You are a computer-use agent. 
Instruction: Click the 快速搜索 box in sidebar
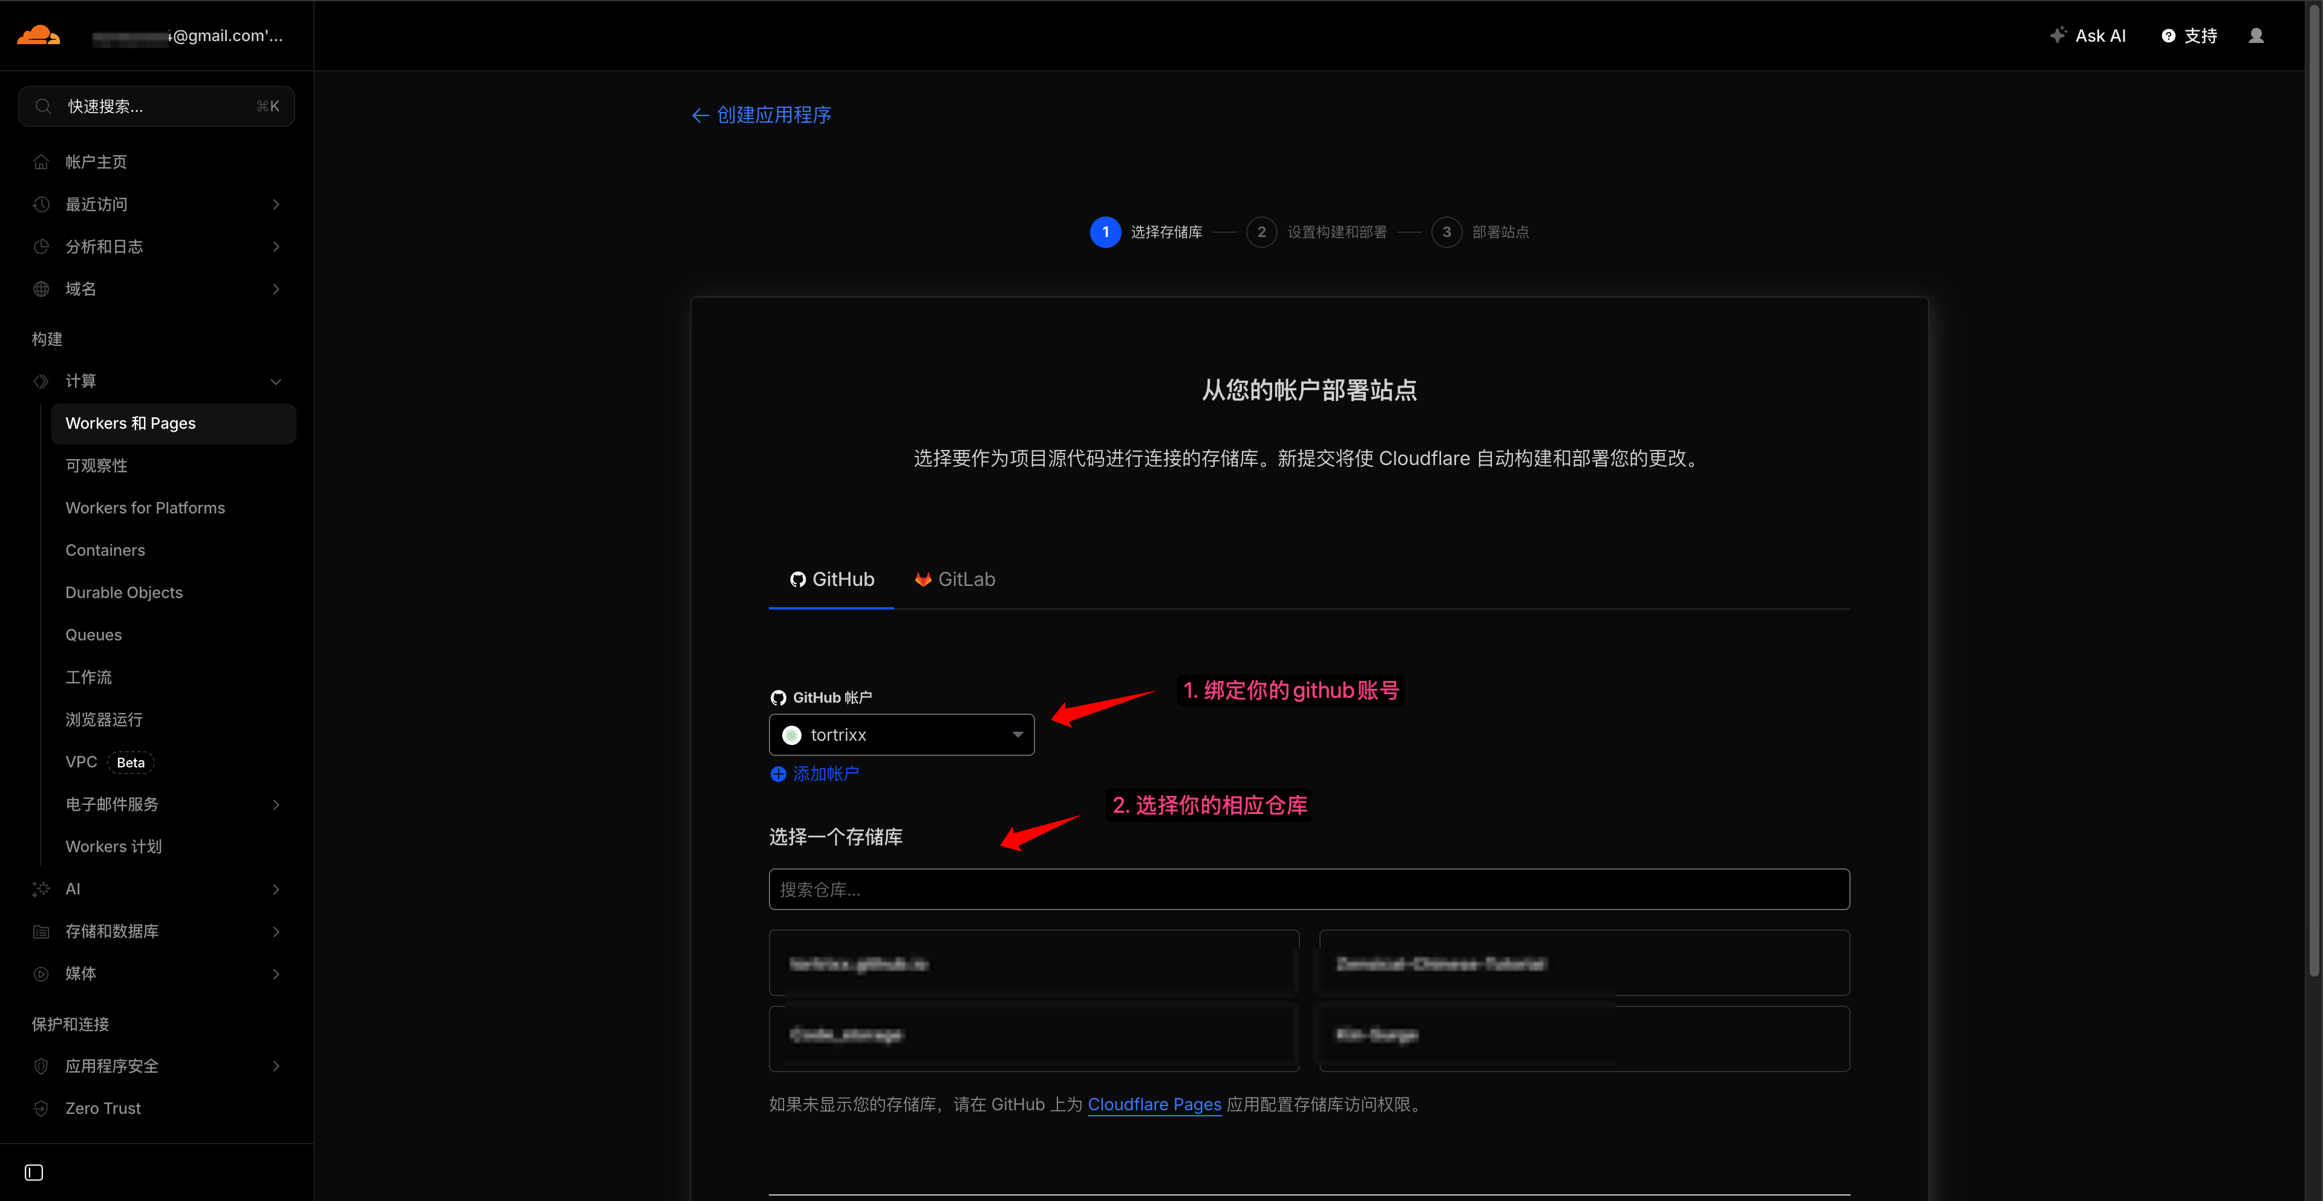(156, 106)
